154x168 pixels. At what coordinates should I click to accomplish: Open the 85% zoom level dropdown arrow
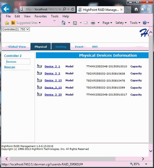(x=146, y=164)
